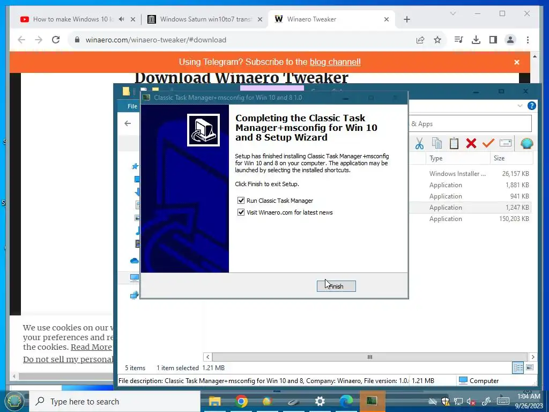The width and height of the screenshot is (549, 412).
Task: Open Chrome media control icon
Action: tap(458, 40)
